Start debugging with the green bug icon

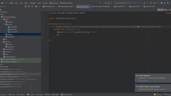(x=144, y=3)
